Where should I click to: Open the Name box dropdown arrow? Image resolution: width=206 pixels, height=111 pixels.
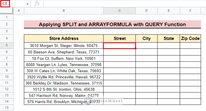coord(27,4)
